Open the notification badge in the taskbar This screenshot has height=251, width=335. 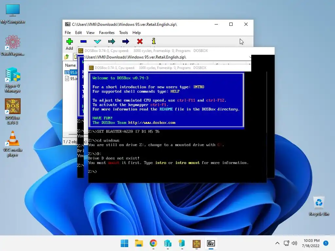pyautogui.click(x=326, y=243)
